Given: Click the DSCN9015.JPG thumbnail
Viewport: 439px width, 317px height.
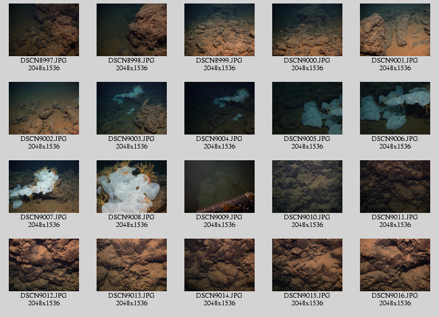Looking at the screenshot, I should coord(307,265).
